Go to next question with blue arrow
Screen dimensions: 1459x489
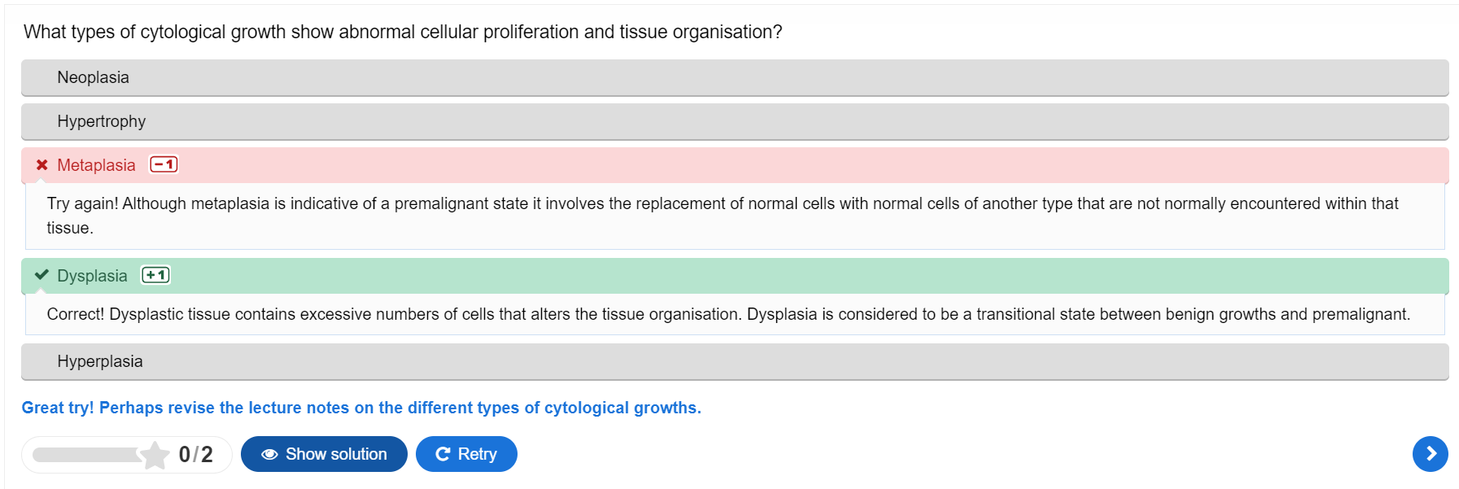pos(1430,454)
